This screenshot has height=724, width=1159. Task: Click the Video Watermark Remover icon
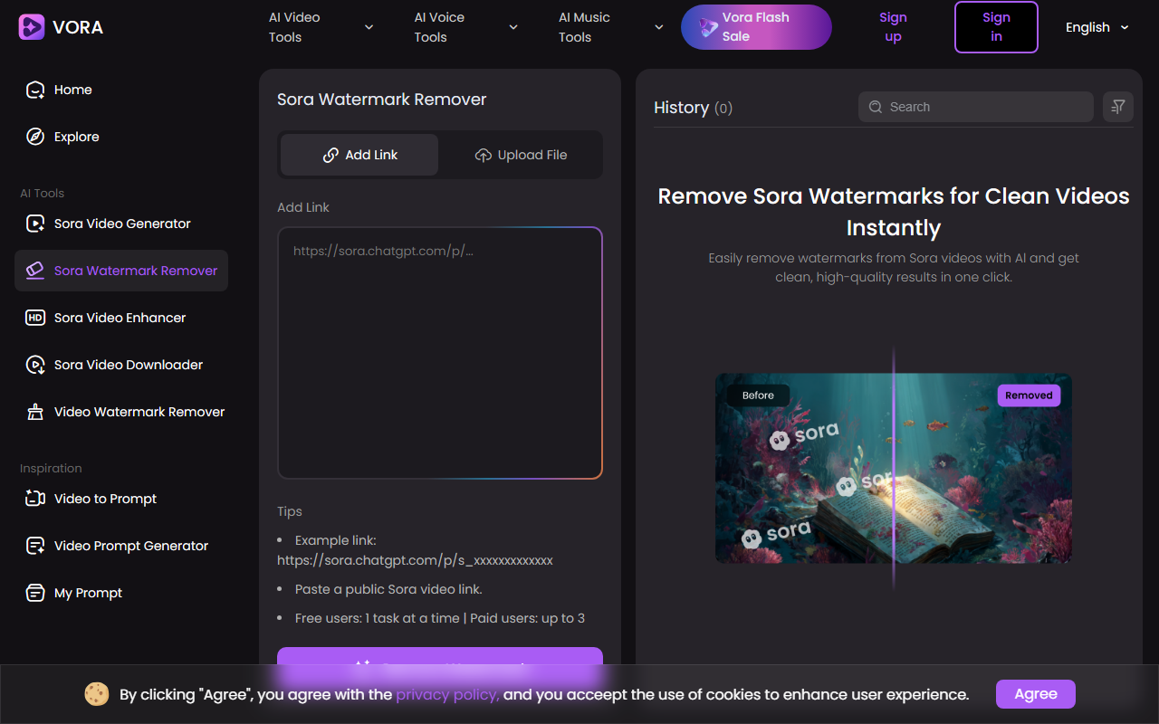[35, 412]
